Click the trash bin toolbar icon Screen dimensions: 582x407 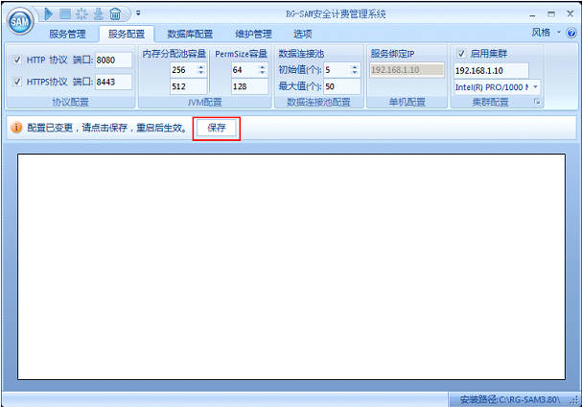pyautogui.click(x=115, y=14)
